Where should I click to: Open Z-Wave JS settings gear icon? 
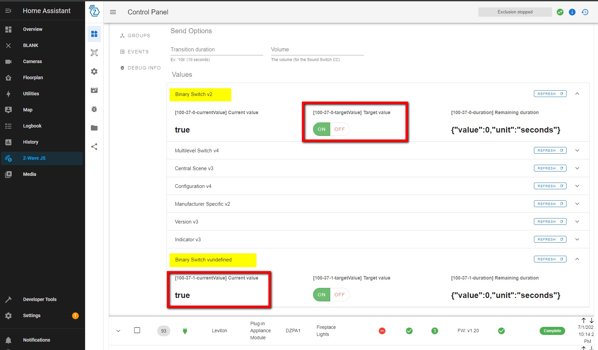point(94,71)
